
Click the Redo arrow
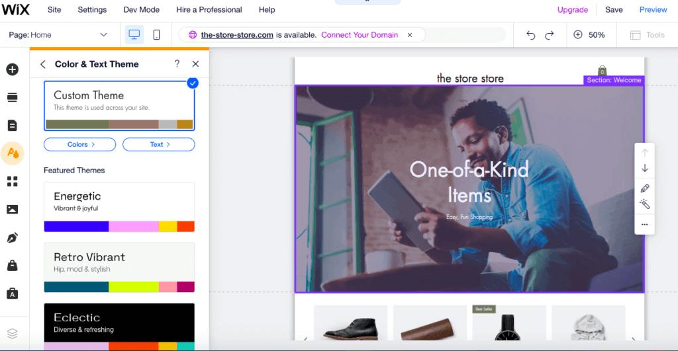click(x=549, y=35)
